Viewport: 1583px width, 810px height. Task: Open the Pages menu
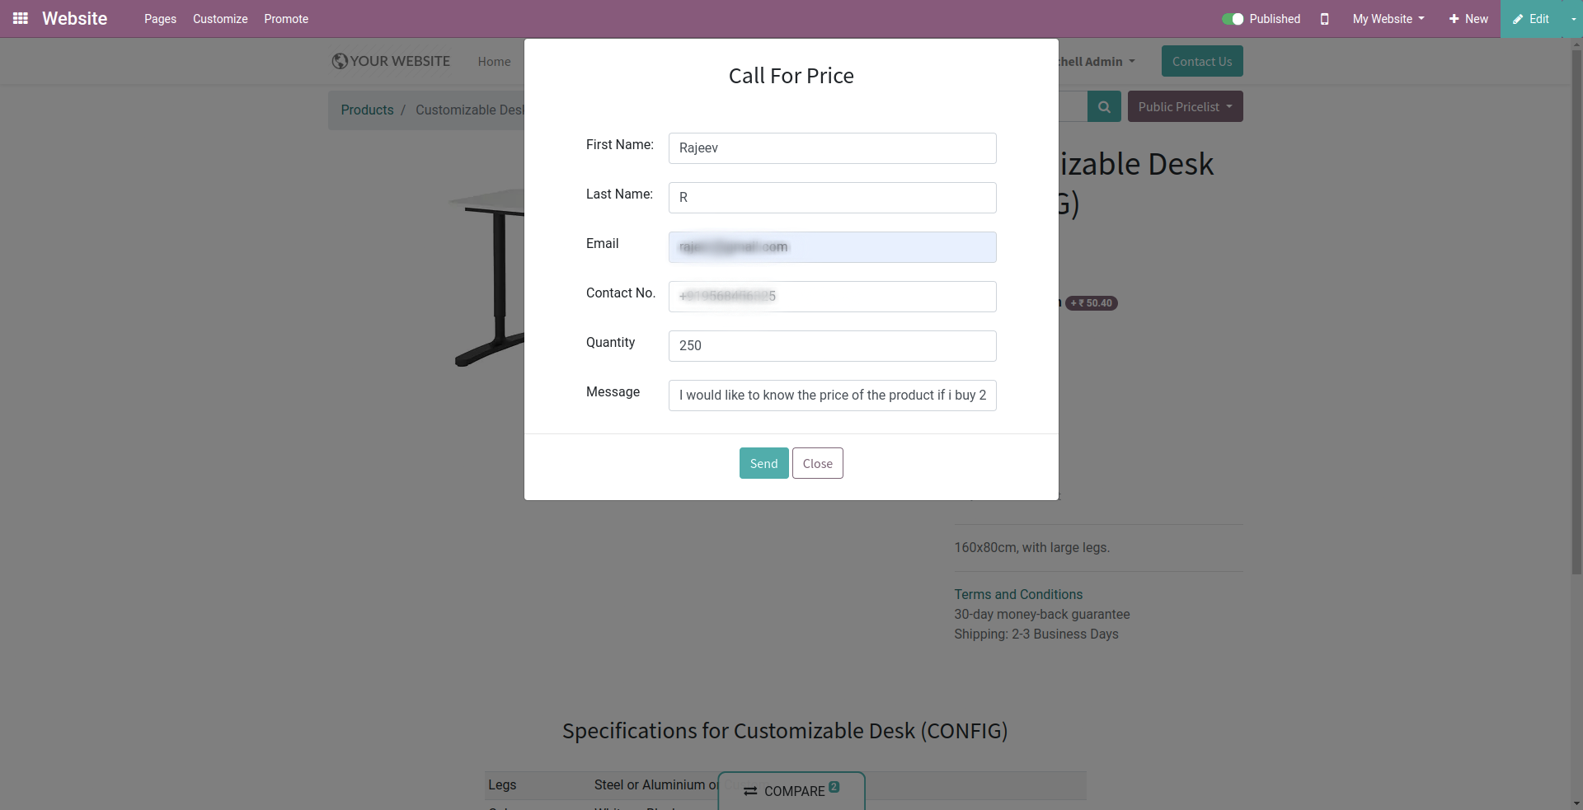tap(160, 19)
